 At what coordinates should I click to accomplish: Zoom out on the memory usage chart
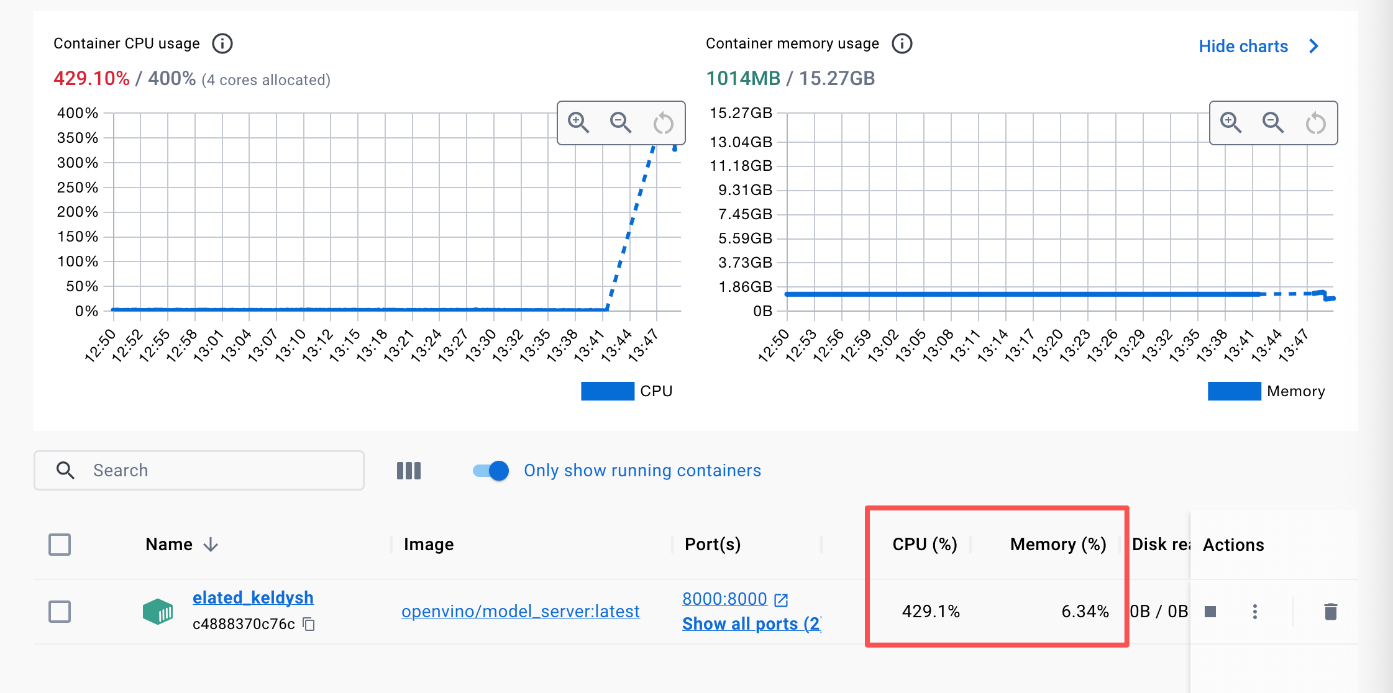[x=1273, y=122]
